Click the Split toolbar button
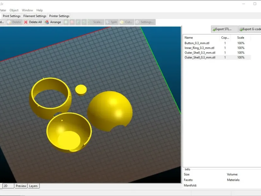The height and width of the screenshot is (196, 261). (x=112, y=22)
